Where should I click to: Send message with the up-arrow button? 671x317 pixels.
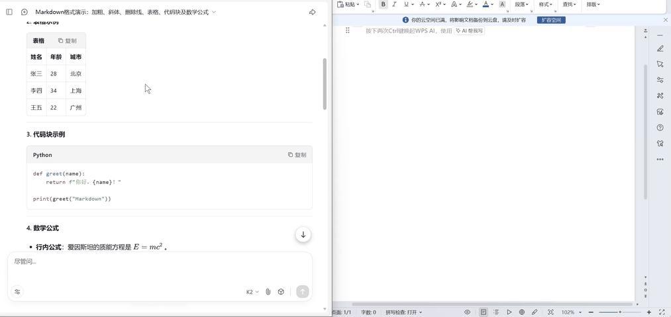303,292
